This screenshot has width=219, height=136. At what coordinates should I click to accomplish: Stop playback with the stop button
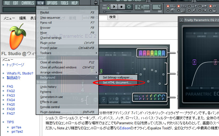click(x=121, y=7)
